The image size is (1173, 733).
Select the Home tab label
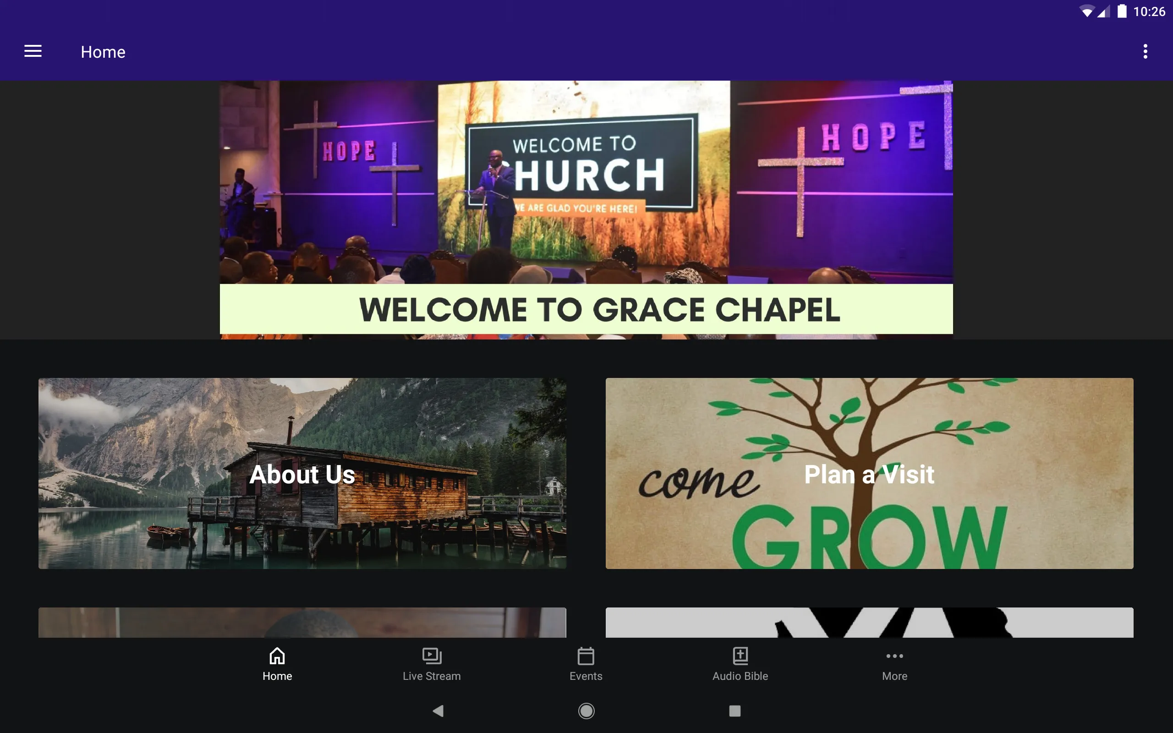tap(277, 675)
